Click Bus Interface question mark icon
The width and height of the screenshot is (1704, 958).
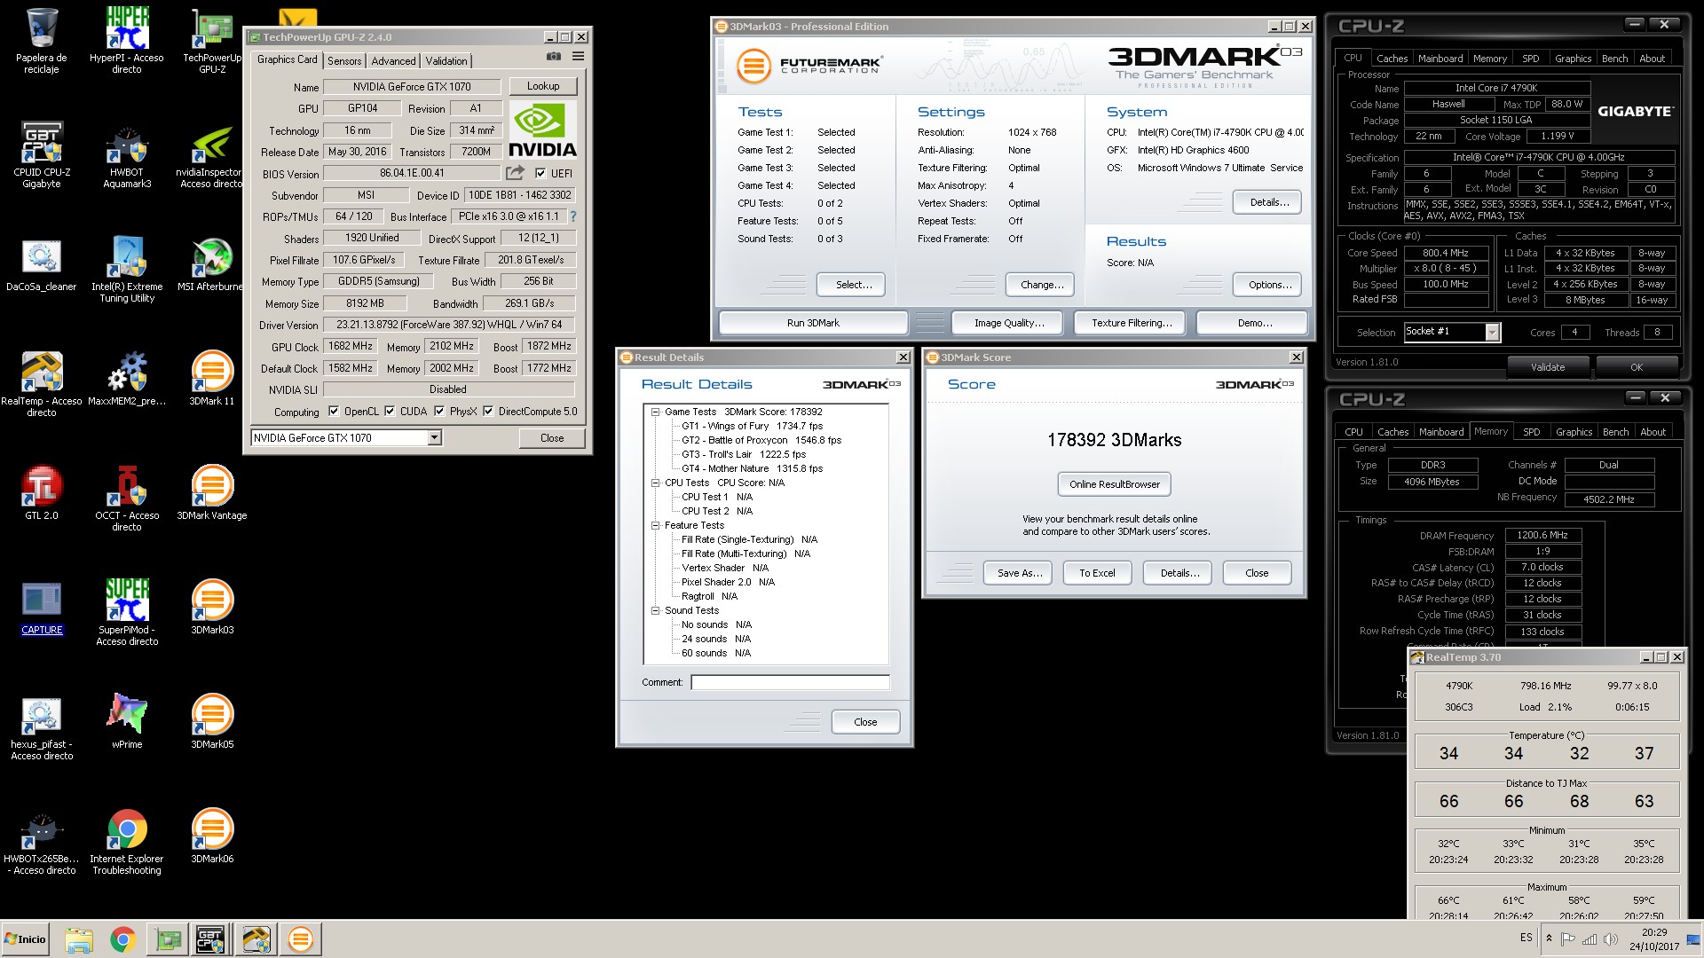point(573,216)
